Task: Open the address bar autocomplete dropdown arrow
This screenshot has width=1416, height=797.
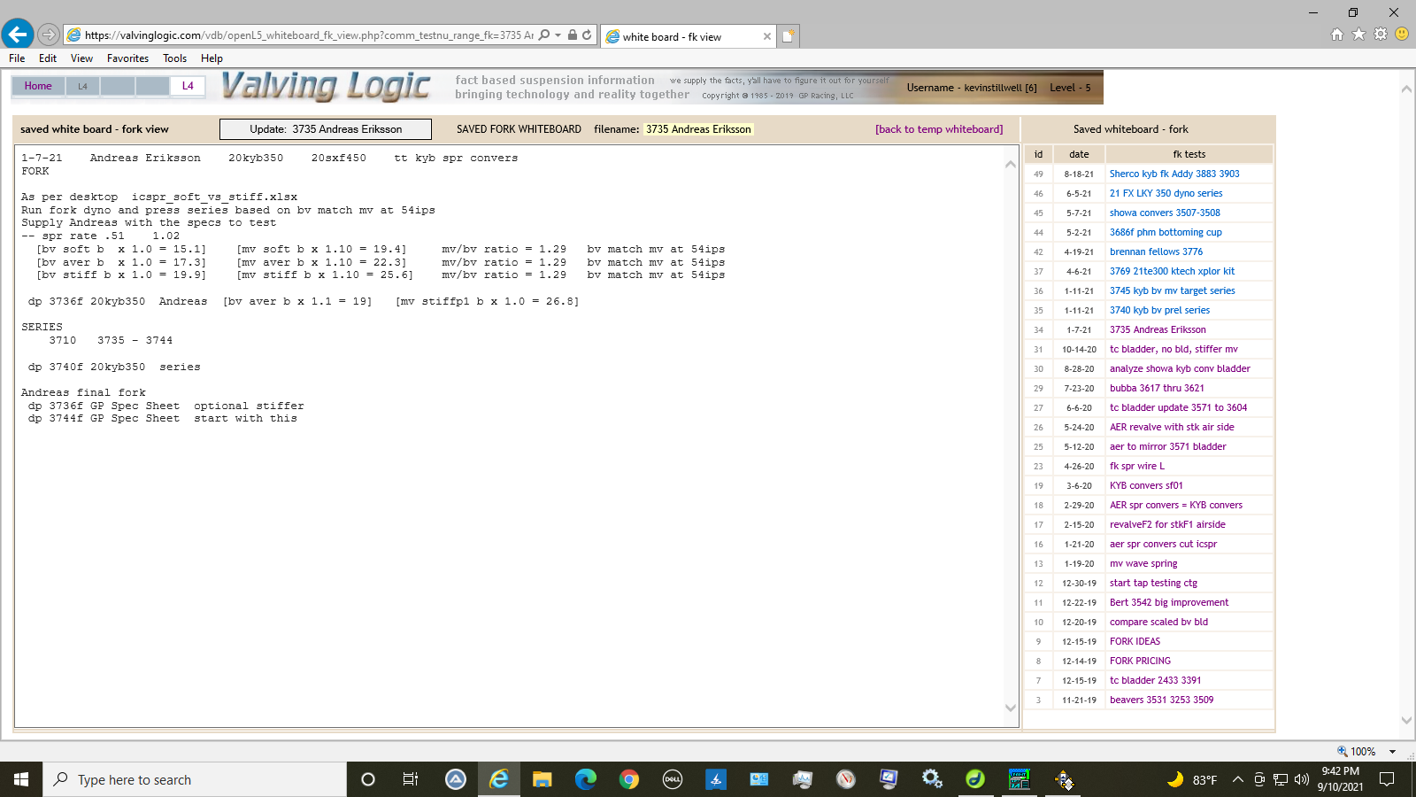Action: click(x=558, y=35)
